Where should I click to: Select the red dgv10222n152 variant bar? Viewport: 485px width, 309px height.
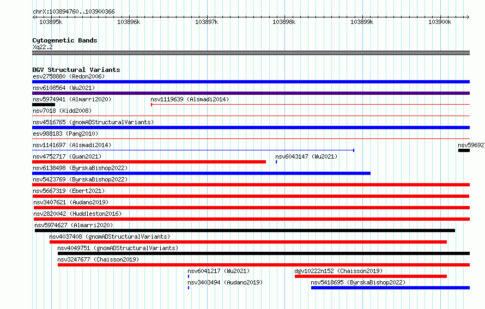tap(371, 276)
